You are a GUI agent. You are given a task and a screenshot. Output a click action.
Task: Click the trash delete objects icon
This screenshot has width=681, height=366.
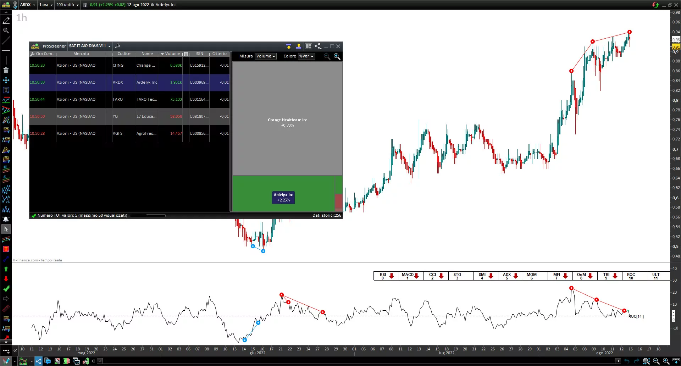coord(6,70)
